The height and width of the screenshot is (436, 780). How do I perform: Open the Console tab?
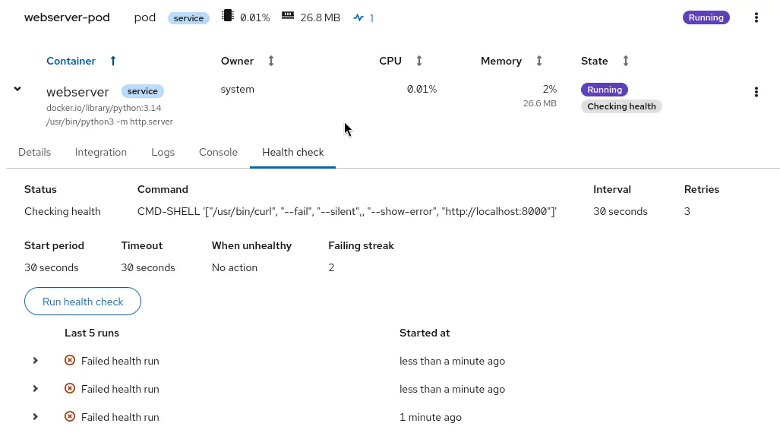pos(218,152)
